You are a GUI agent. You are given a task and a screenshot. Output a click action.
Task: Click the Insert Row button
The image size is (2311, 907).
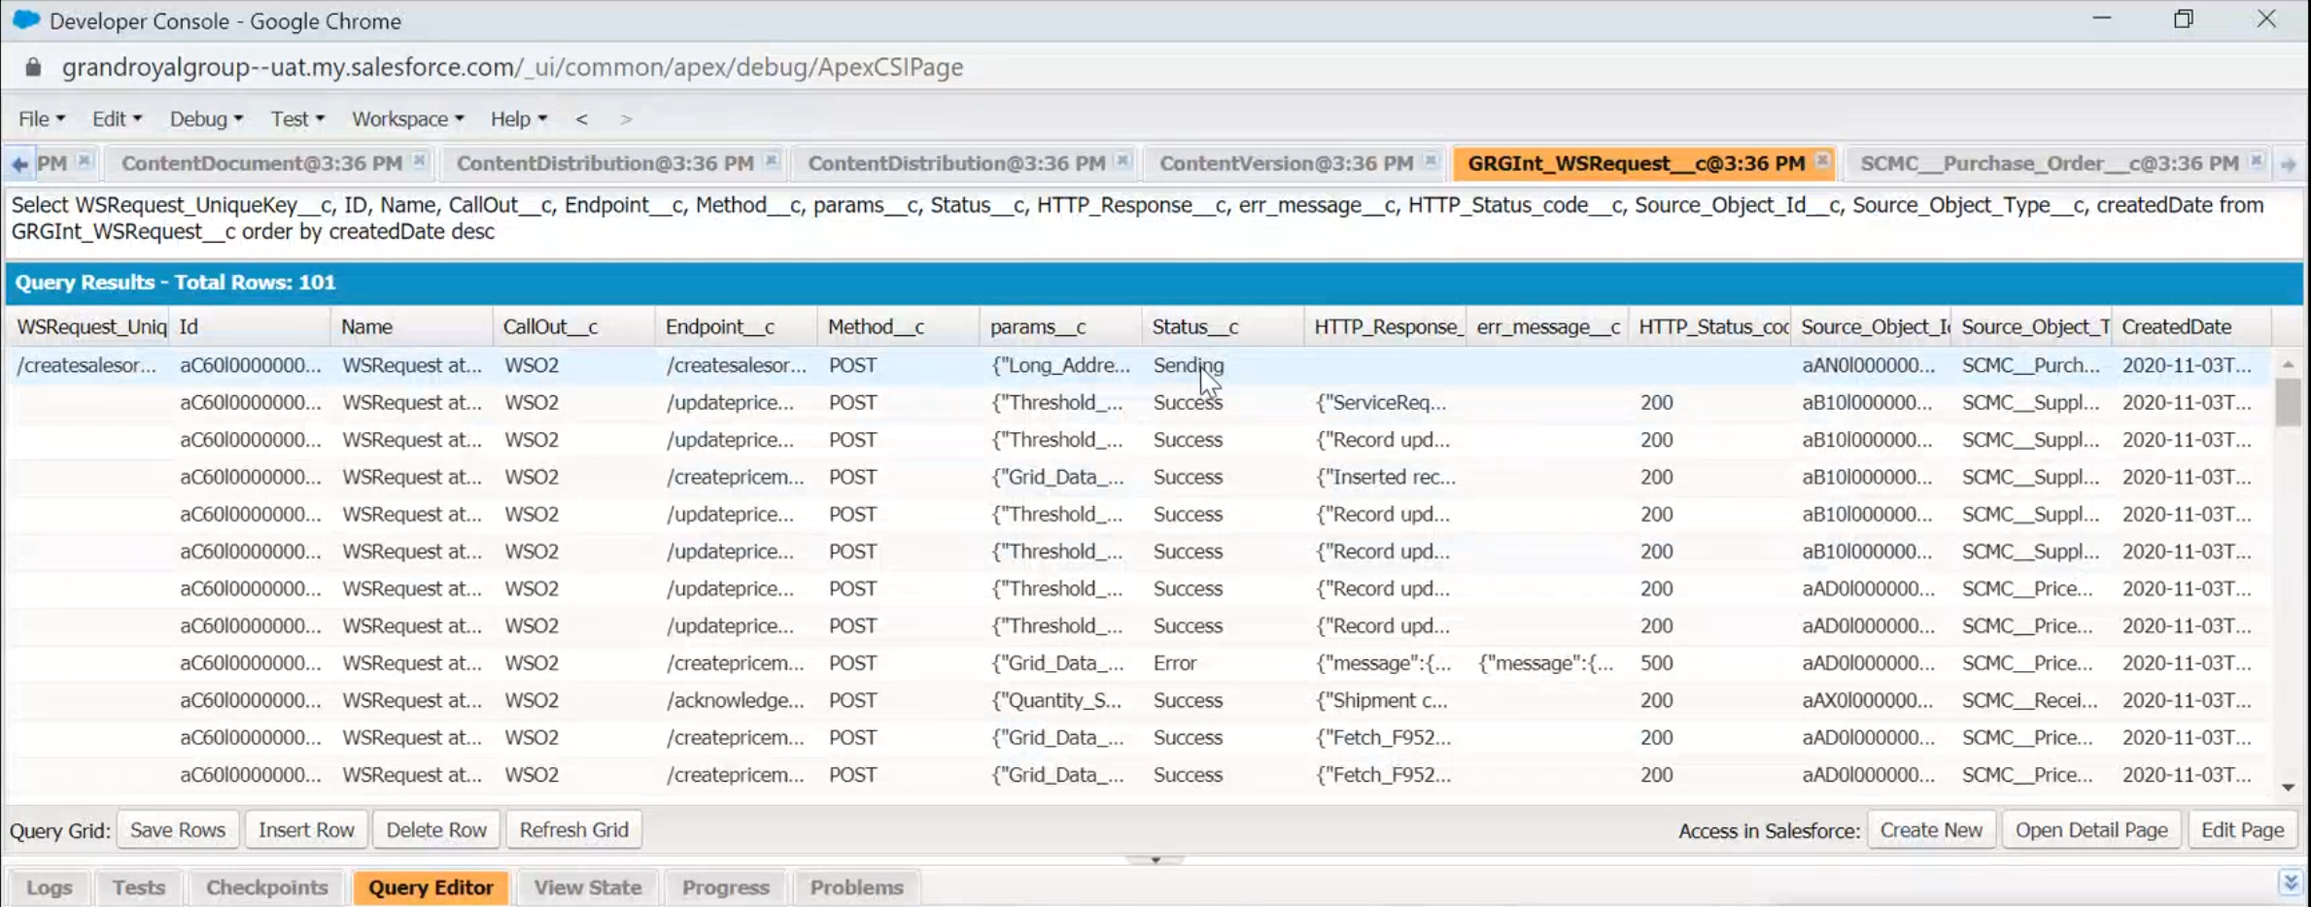pyautogui.click(x=306, y=830)
